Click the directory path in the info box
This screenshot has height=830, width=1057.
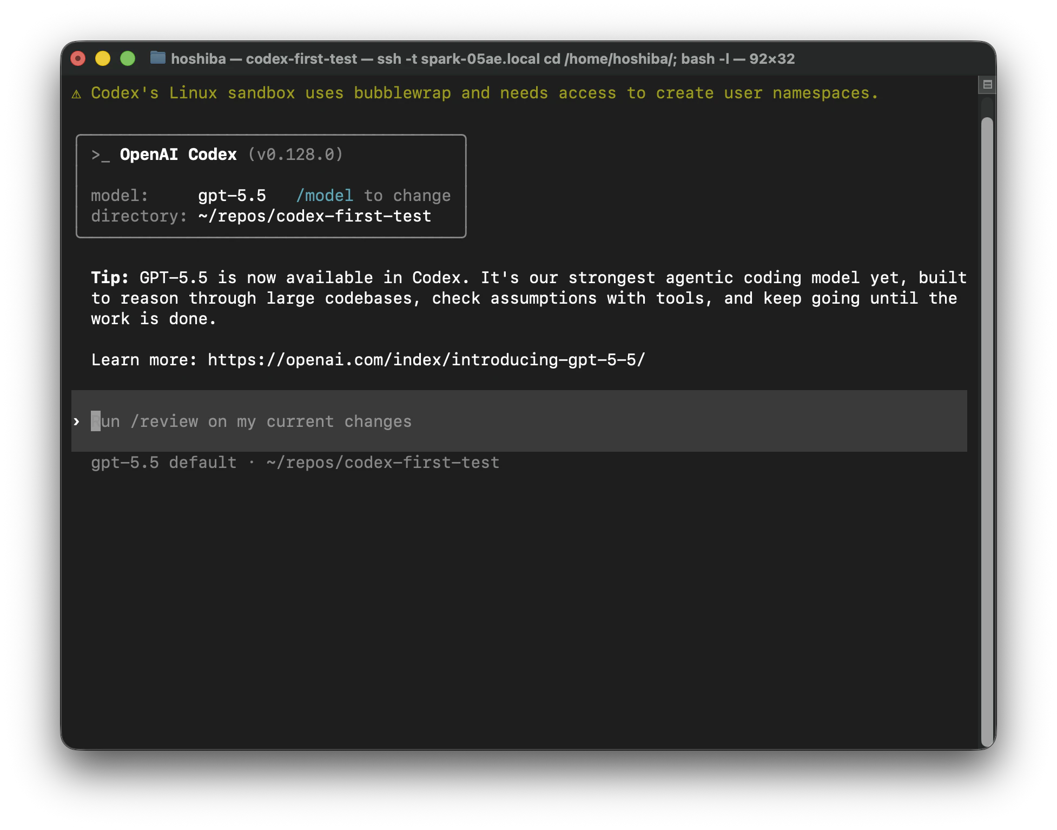(x=315, y=216)
